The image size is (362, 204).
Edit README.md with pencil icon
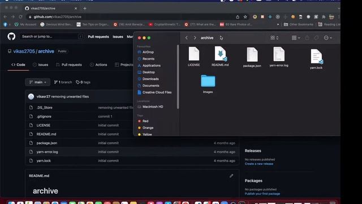click(231, 176)
